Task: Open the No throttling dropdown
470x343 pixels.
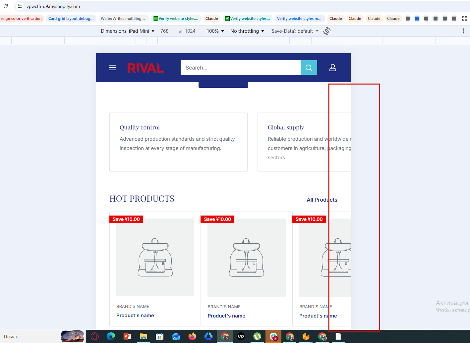Action: tap(247, 31)
